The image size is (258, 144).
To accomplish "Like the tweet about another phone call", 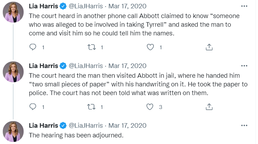I will click(x=150, y=47).
